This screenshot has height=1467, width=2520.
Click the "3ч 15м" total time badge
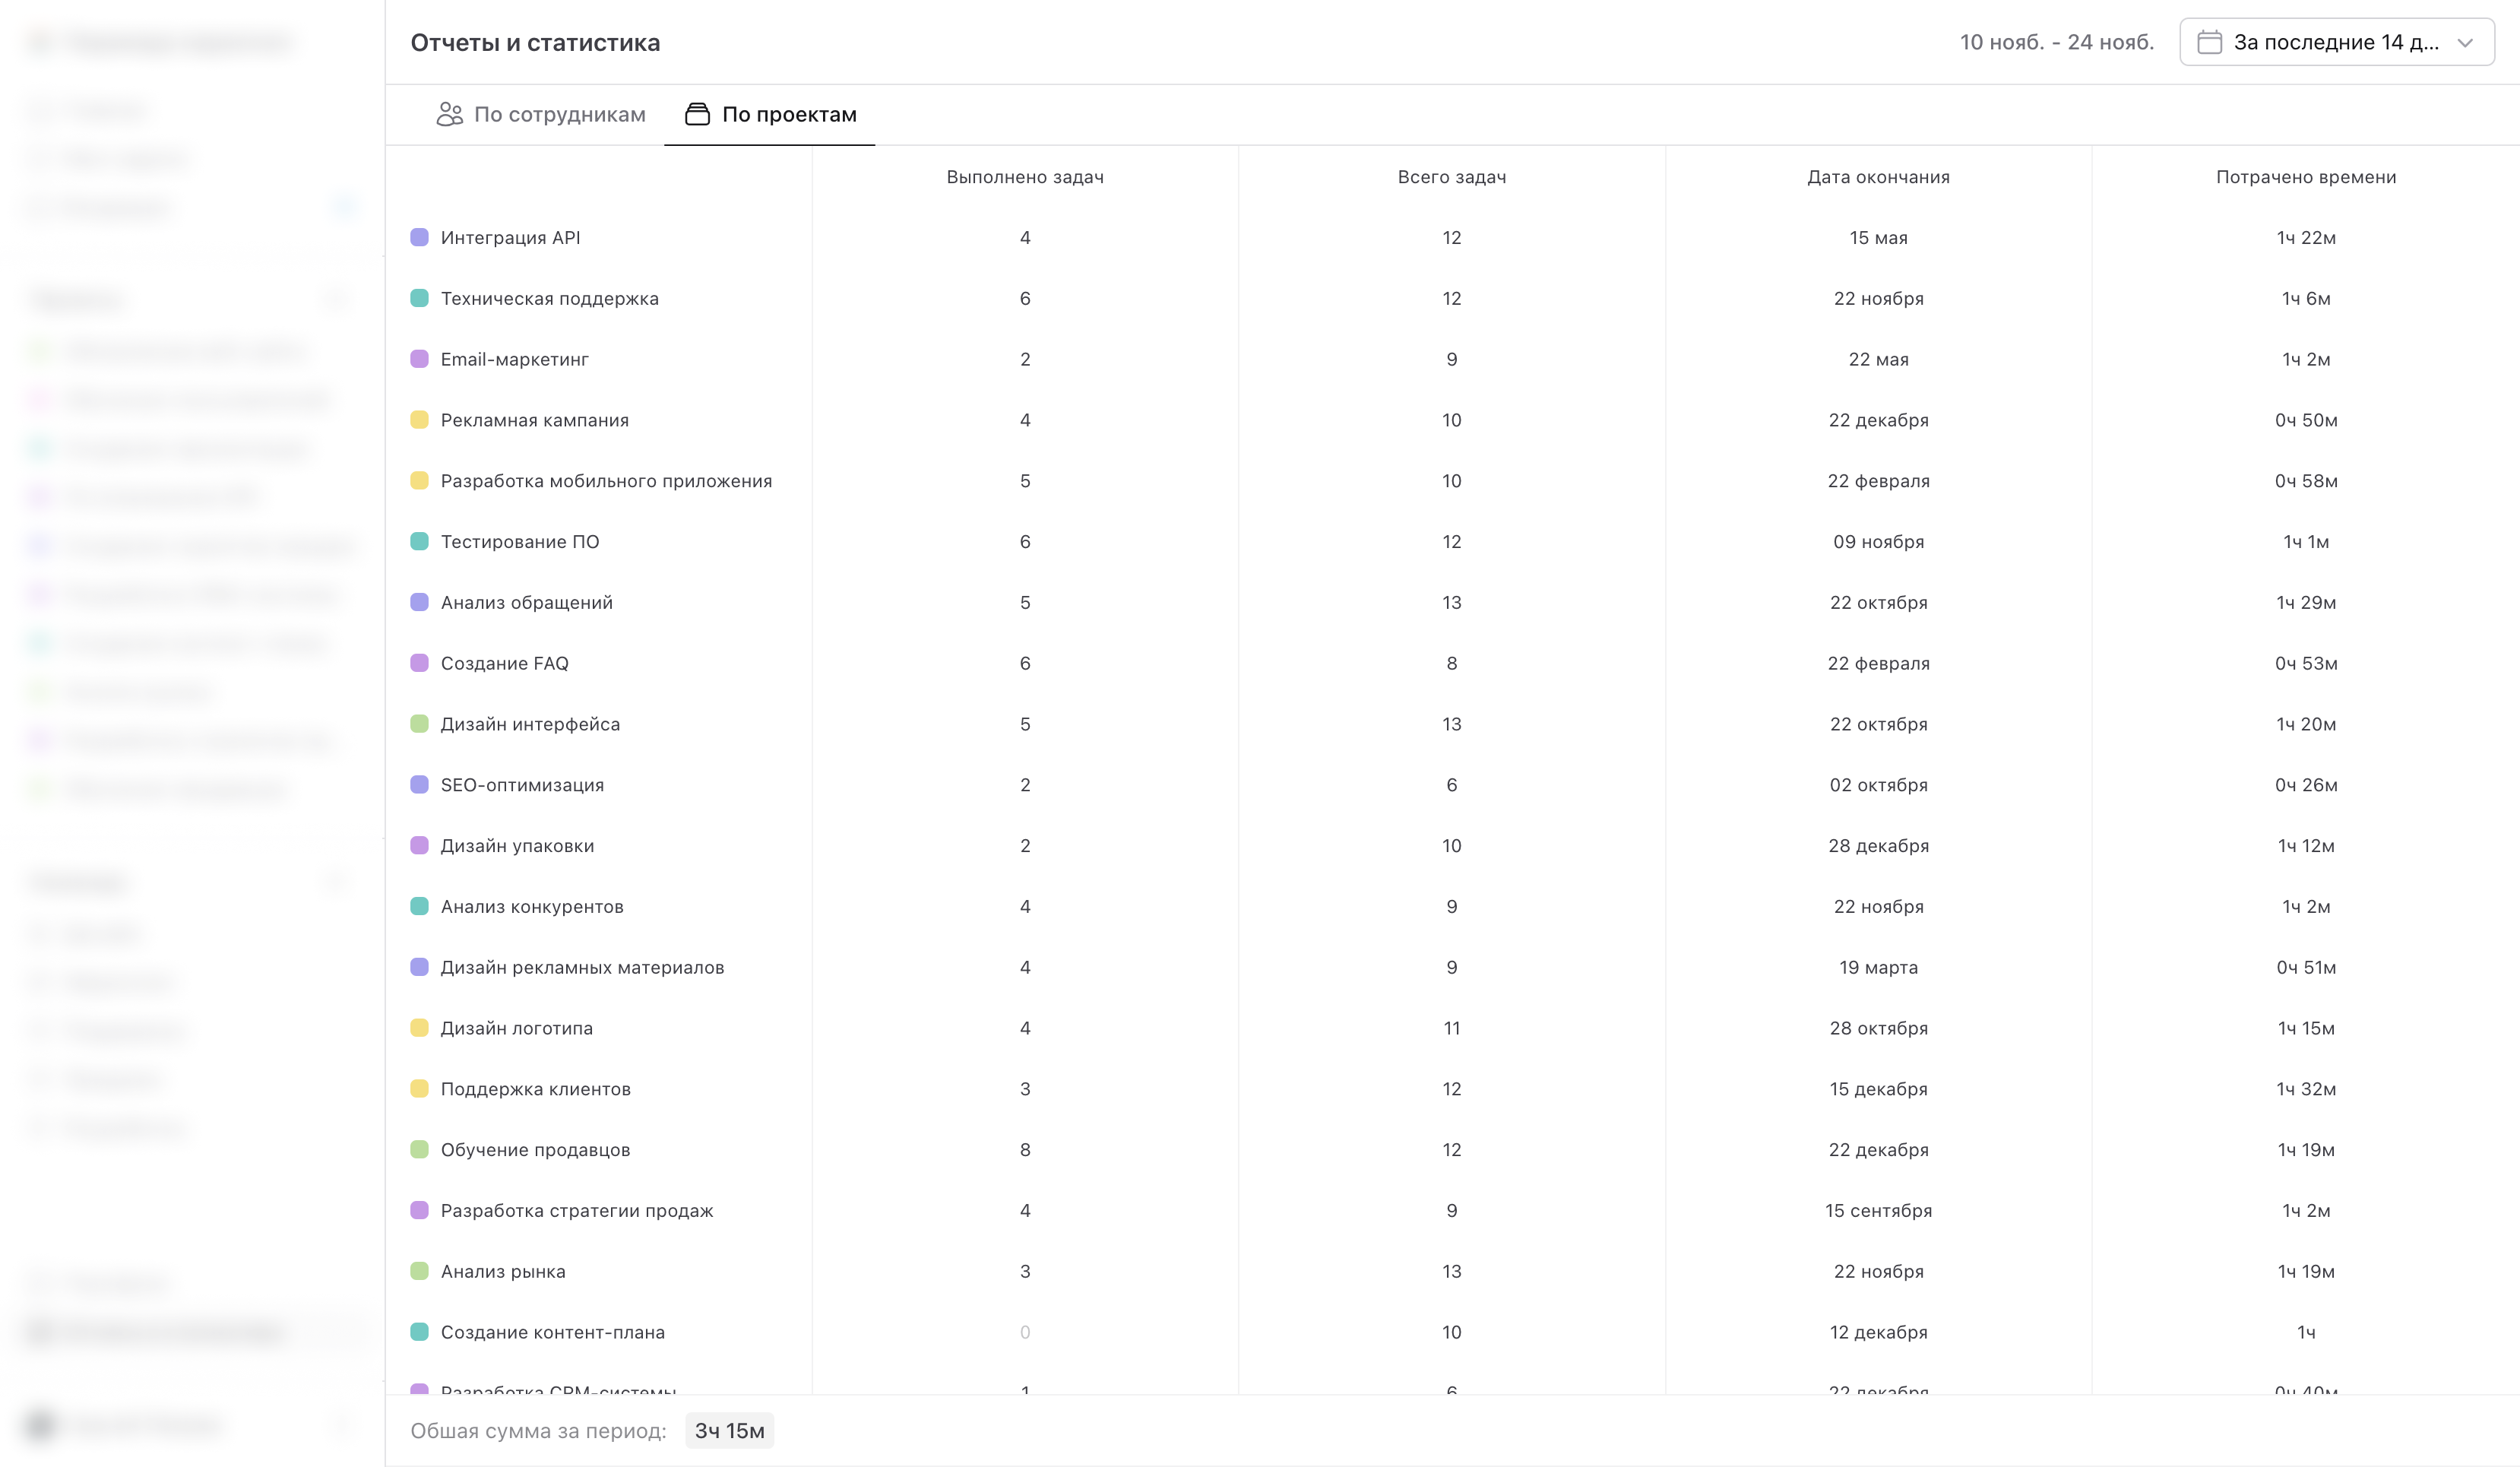[x=729, y=1430]
